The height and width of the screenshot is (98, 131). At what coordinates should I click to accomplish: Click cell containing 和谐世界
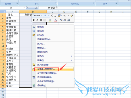(x=12, y=42)
